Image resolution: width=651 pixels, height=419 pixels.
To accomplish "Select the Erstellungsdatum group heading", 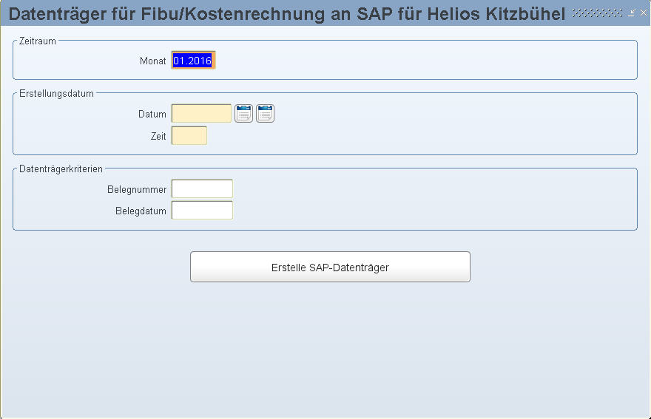I will pos(56,93).
